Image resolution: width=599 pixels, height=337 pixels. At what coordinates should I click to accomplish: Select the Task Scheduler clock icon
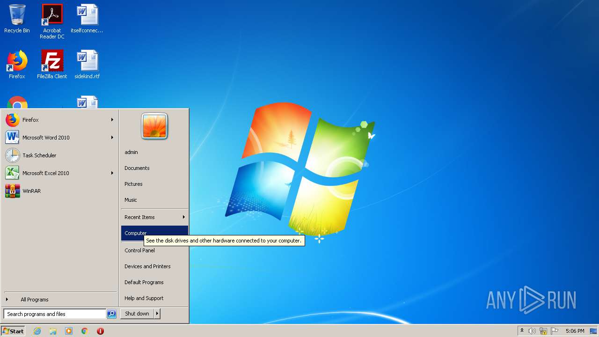pos(13,155)
